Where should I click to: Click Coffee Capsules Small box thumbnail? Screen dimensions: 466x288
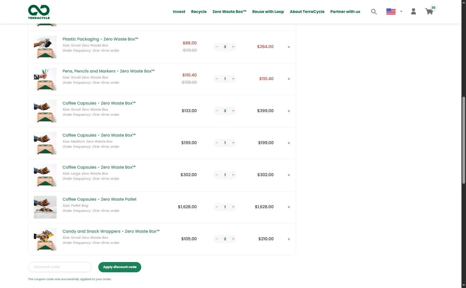pyautogui.click(x=45, y=111)
